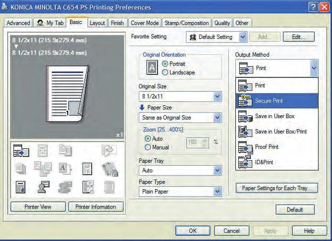Click the copy security lock overlay icon
This screenshot has height=241, width=332.
110,169
